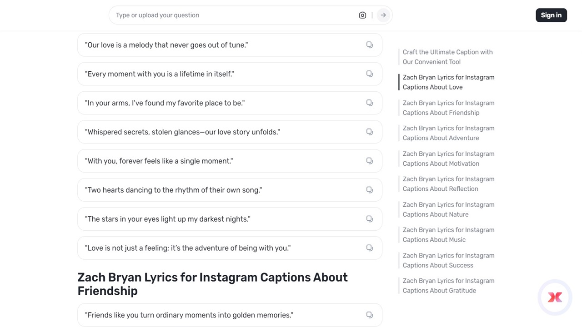The image size is (582, 327).
Task: Upload an image with the camera icon
Action: 362,15
